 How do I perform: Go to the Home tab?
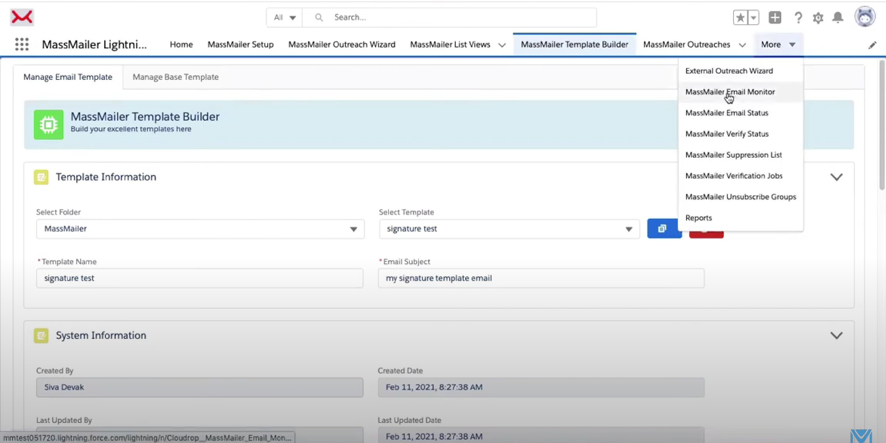pos(181,44)
